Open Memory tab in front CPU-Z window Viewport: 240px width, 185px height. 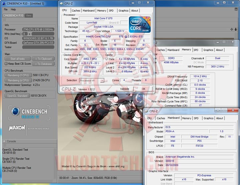click(x=102, y=11)
